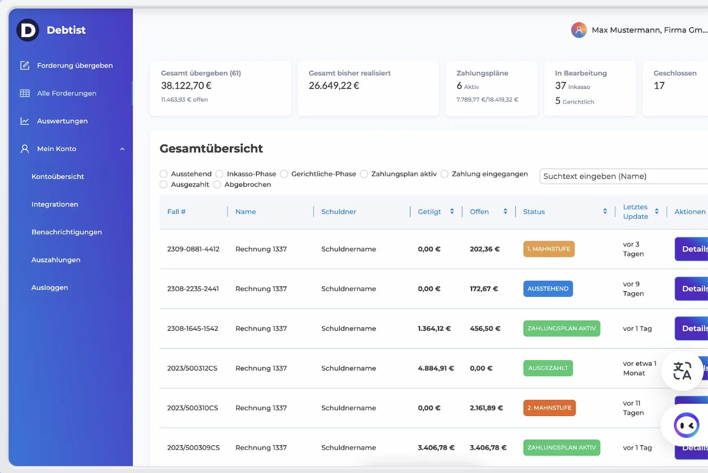Screen dimensions: 708x473
Task: Select the Zahlungsplan aktiv filter option
Action: [x=364, y=174]
